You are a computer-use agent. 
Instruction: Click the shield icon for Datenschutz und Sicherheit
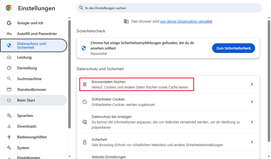click(x=9, y=45)
